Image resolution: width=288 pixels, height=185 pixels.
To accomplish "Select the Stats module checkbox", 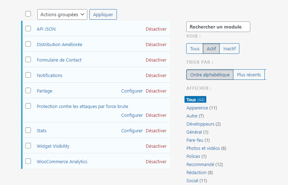I will click(28, 130).
